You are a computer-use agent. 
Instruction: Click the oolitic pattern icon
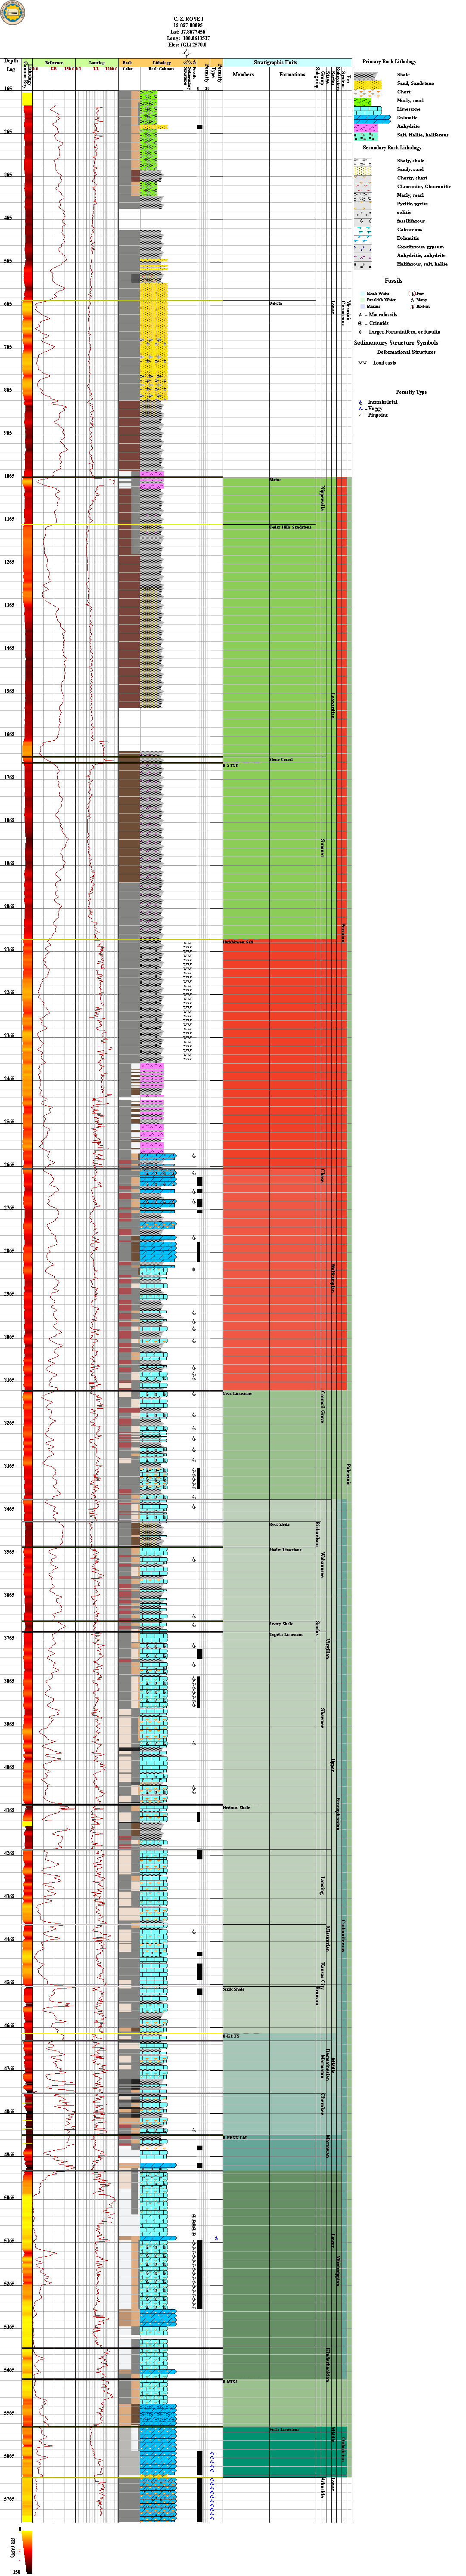point(363,213)
